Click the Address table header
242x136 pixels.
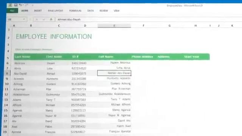[x=164, y=57]
